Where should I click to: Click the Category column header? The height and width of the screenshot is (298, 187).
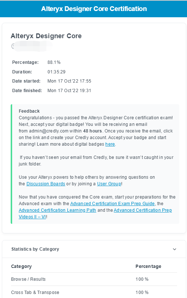tap(21, 266)
